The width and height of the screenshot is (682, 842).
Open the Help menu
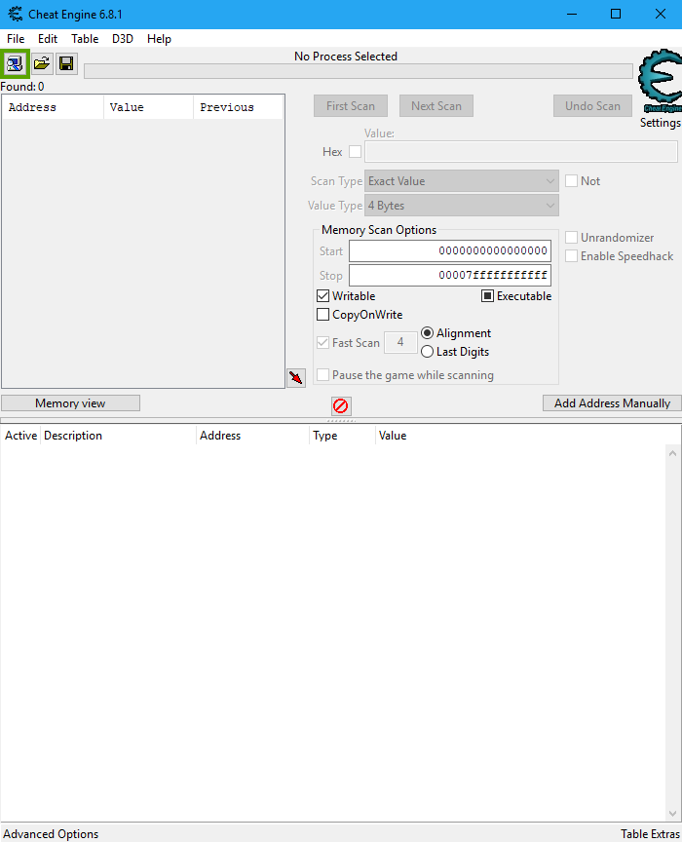point(159,39)
